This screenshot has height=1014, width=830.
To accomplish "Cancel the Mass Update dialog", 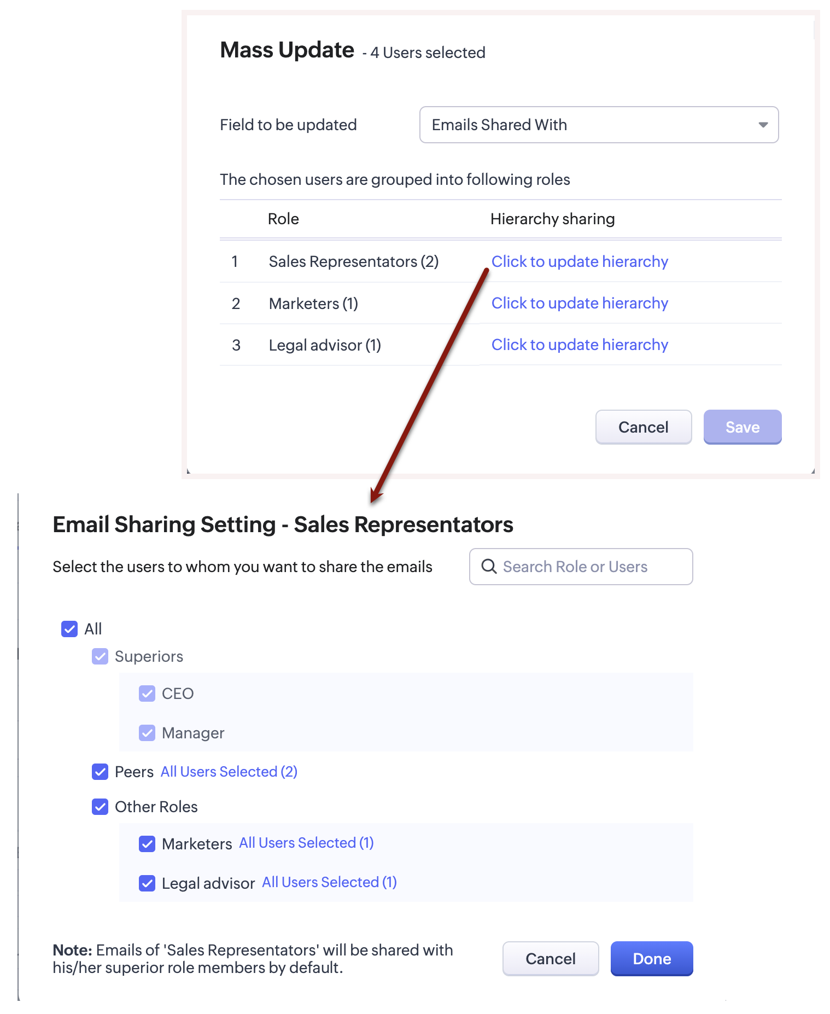I will point(643,427).
